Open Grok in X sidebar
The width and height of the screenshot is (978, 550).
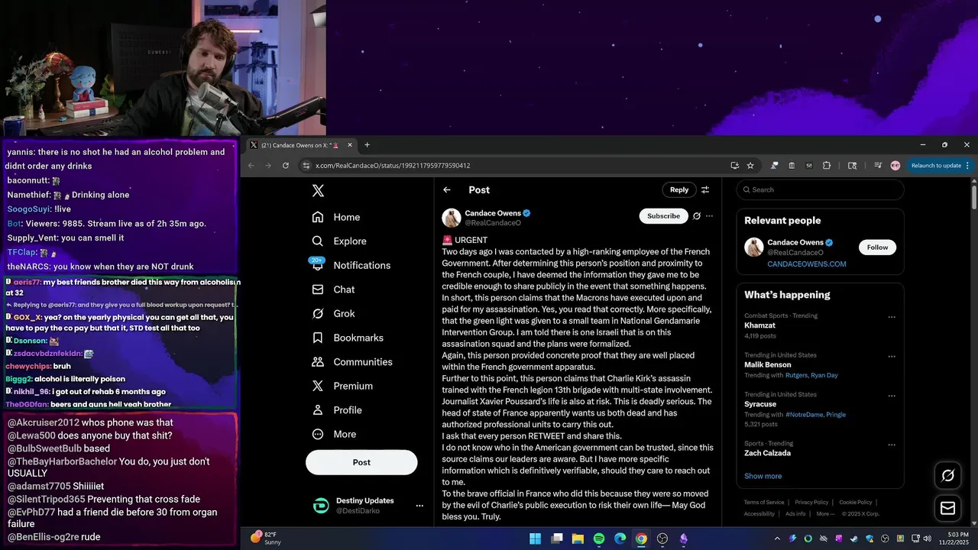[333, 313]
